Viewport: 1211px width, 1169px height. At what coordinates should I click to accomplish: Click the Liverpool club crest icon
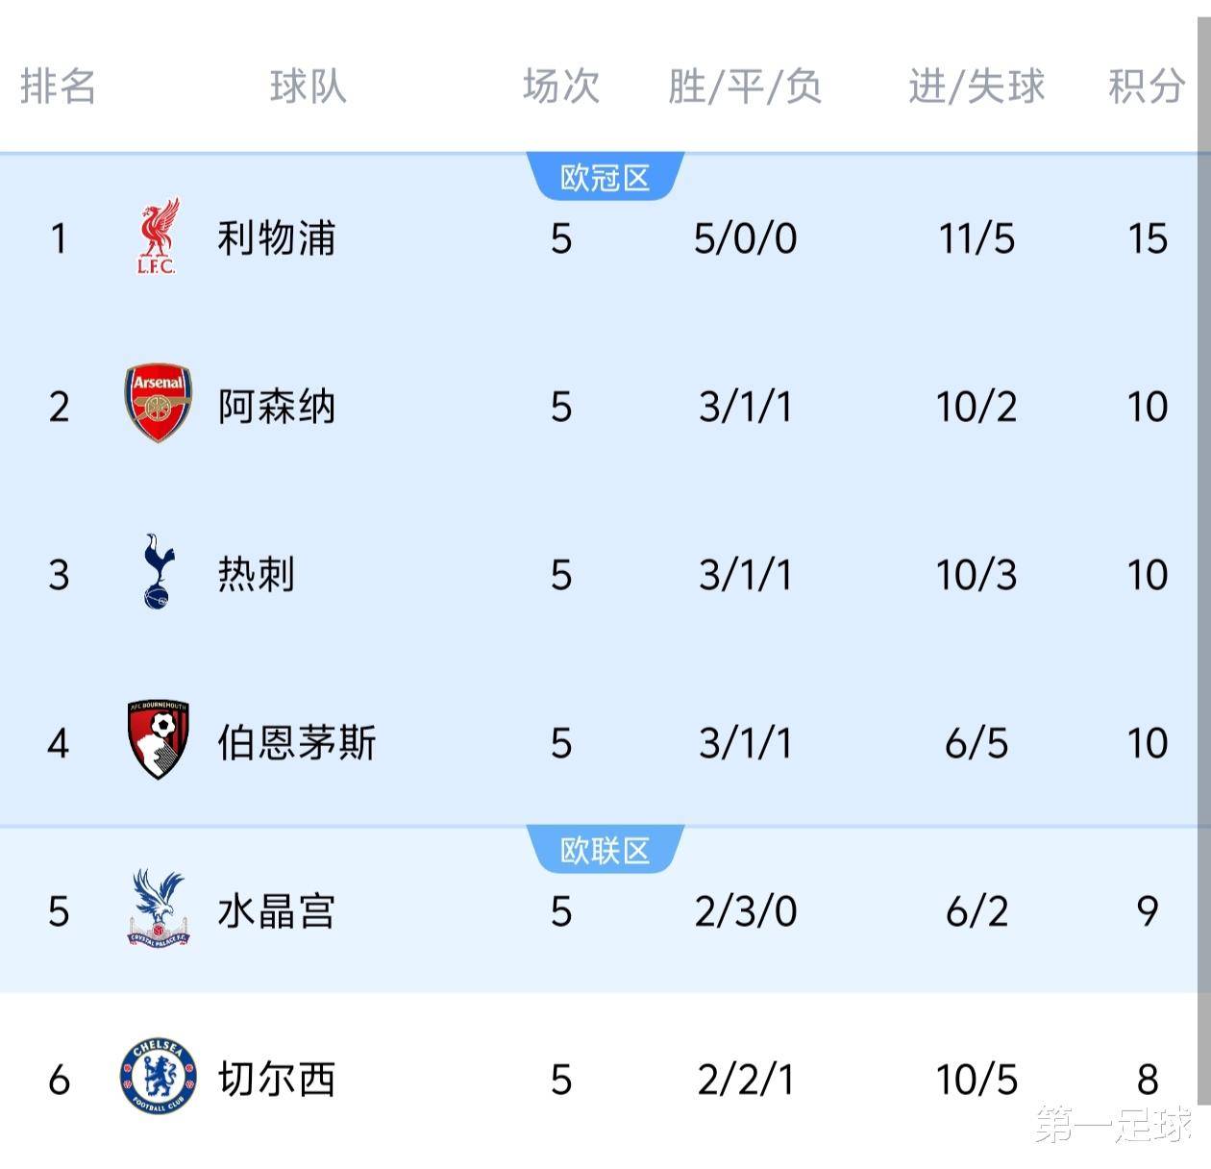tap(158, 237)
